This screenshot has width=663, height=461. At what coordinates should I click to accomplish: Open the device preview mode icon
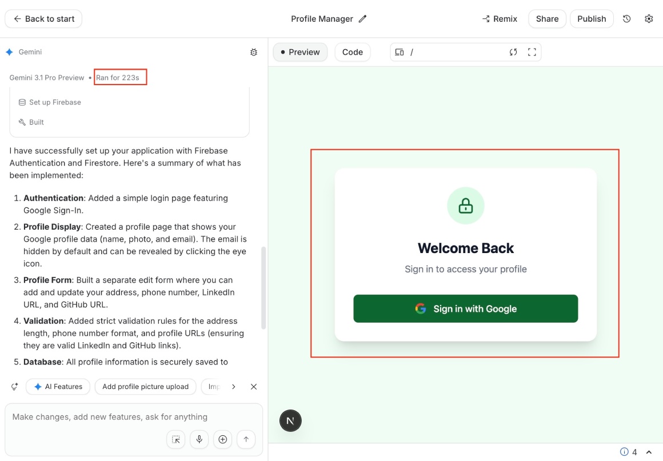[x=398, y=51]
